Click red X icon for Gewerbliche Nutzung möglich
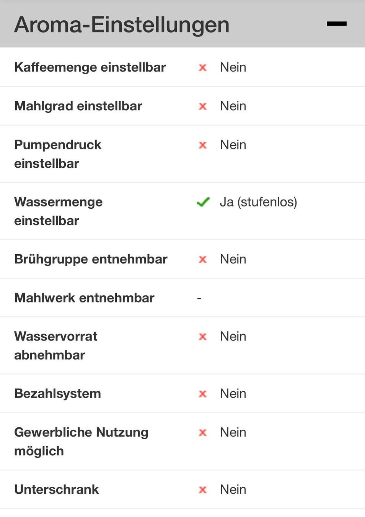The image size is (365, 517). tap(203, 433)
